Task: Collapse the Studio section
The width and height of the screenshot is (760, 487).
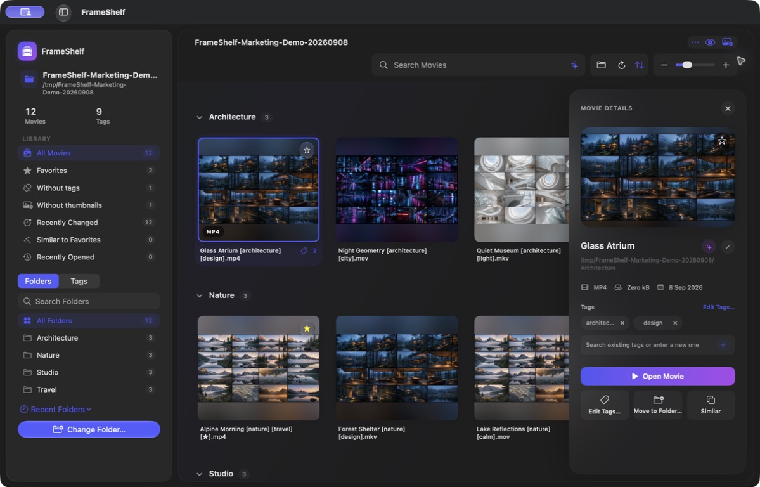Action: click(x=199, y=474)
